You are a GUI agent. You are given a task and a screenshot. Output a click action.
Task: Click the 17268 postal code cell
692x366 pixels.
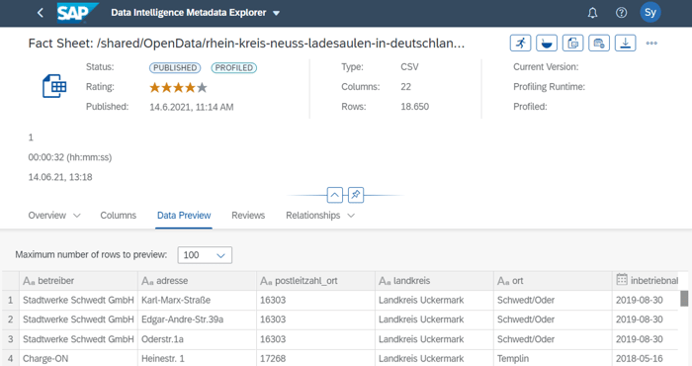point(315,358)
